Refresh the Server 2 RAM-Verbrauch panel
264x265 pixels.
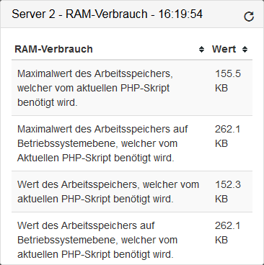click(249, 17)
